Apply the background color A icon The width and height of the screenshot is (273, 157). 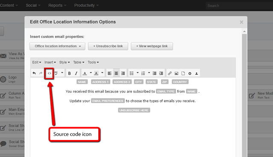pyautogui.click(x=96, y=73)
